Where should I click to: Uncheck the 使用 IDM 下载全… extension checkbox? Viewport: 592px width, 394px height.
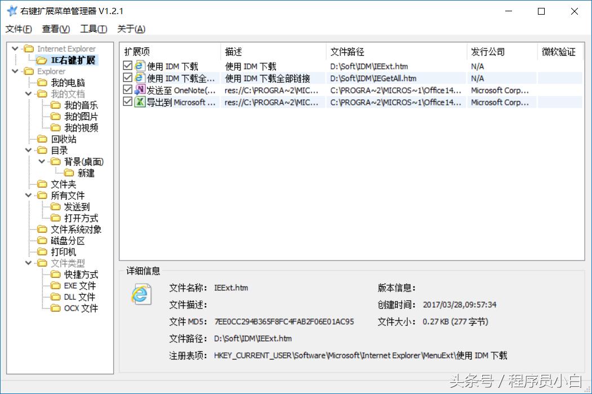point(128,77)
